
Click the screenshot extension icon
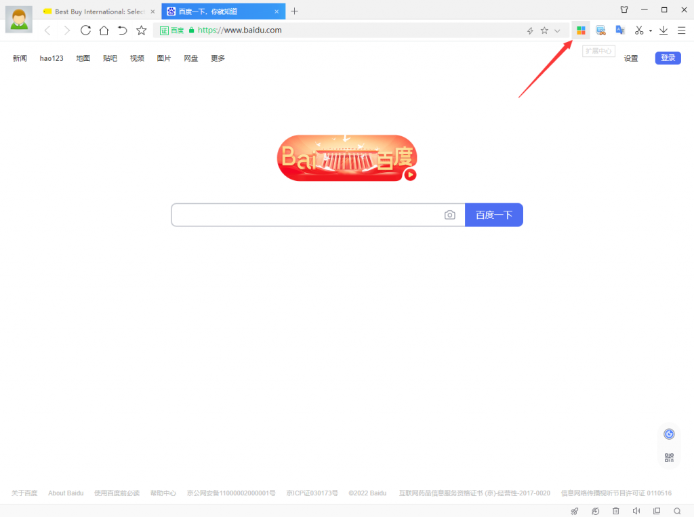tap(600, 30)
